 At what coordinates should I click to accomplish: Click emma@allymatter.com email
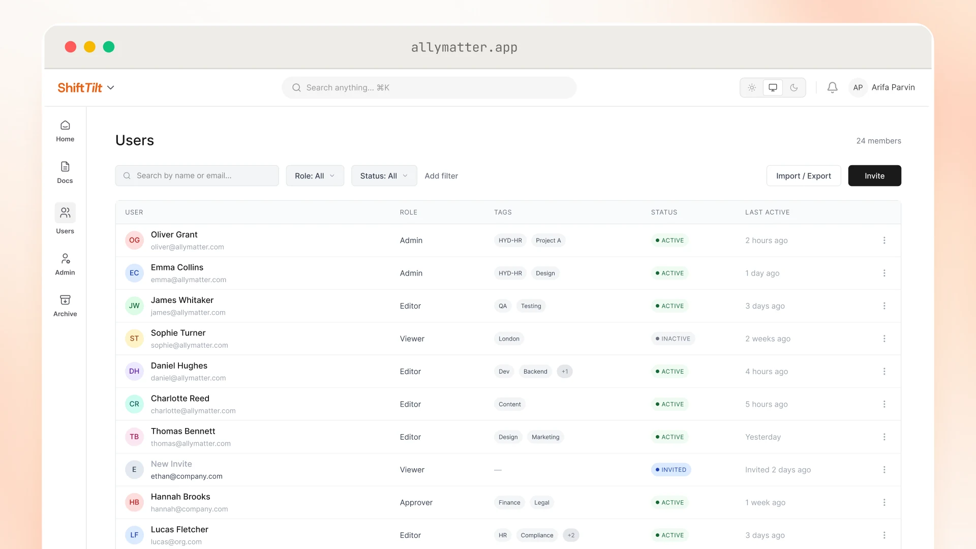tap(189, 280)
